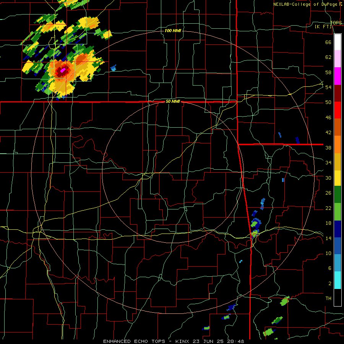Click the magenta core of the northwest storm
This screenshot has width=344, height=344.
[63, 70]
